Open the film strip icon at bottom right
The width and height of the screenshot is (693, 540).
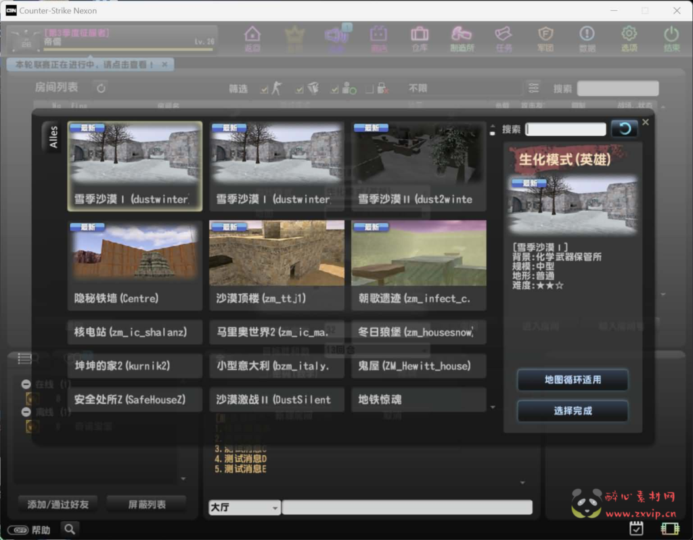[x=670, y=528]
